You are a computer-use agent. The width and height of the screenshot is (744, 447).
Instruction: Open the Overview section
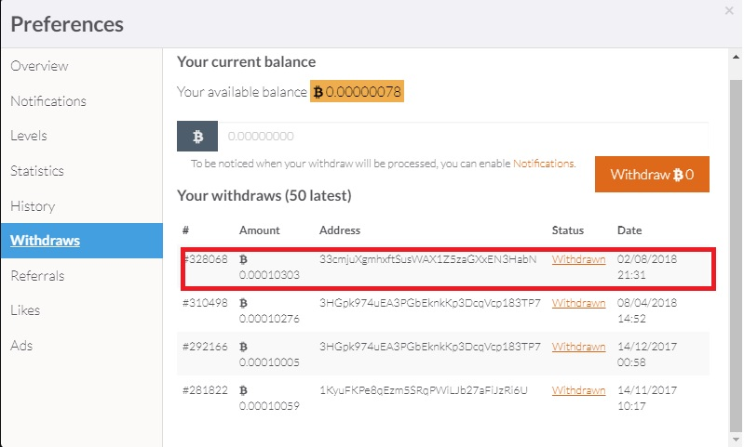39,66
